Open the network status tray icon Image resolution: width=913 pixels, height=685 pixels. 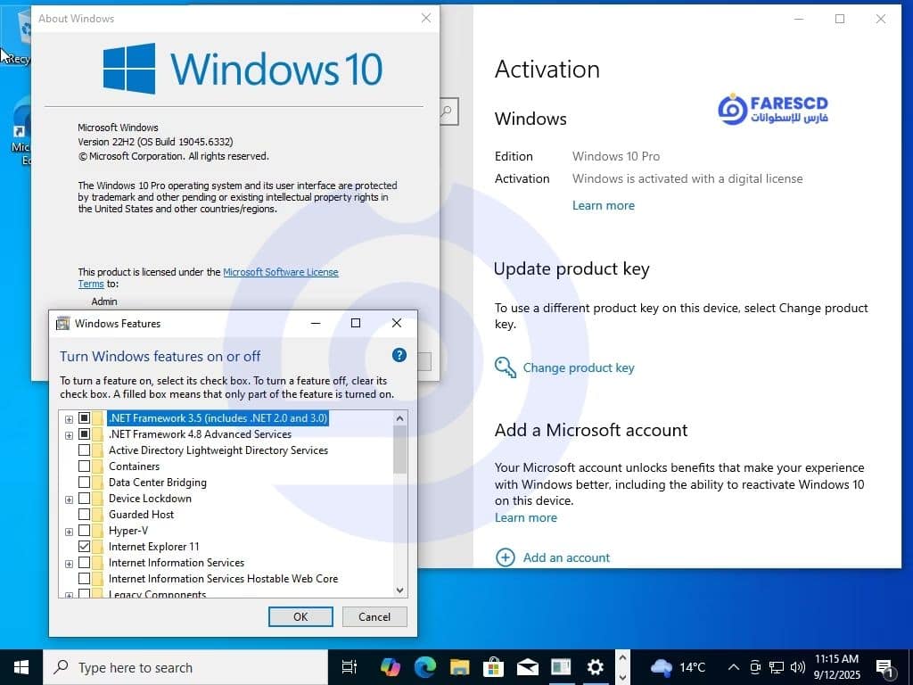(777, 667)
